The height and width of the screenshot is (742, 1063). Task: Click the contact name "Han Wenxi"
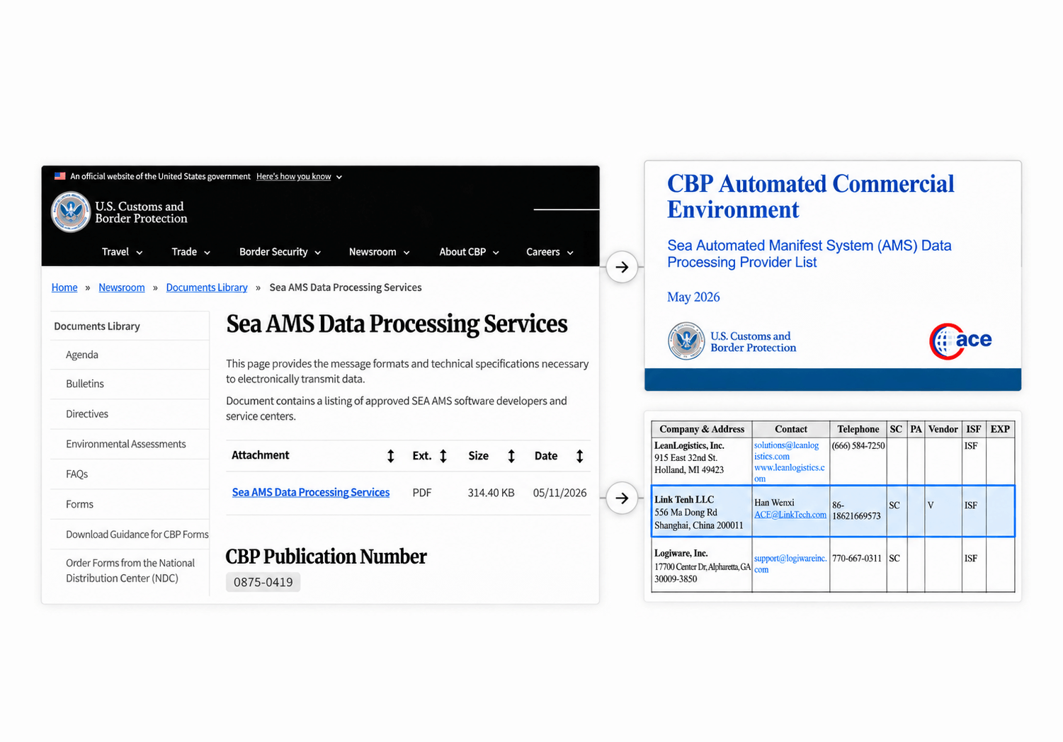774,503
